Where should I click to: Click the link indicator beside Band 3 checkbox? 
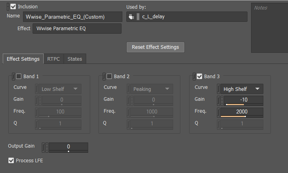pos(194,76)
